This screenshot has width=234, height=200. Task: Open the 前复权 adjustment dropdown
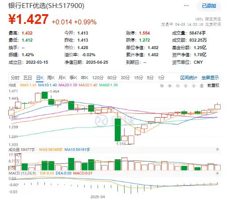point(213,85)
